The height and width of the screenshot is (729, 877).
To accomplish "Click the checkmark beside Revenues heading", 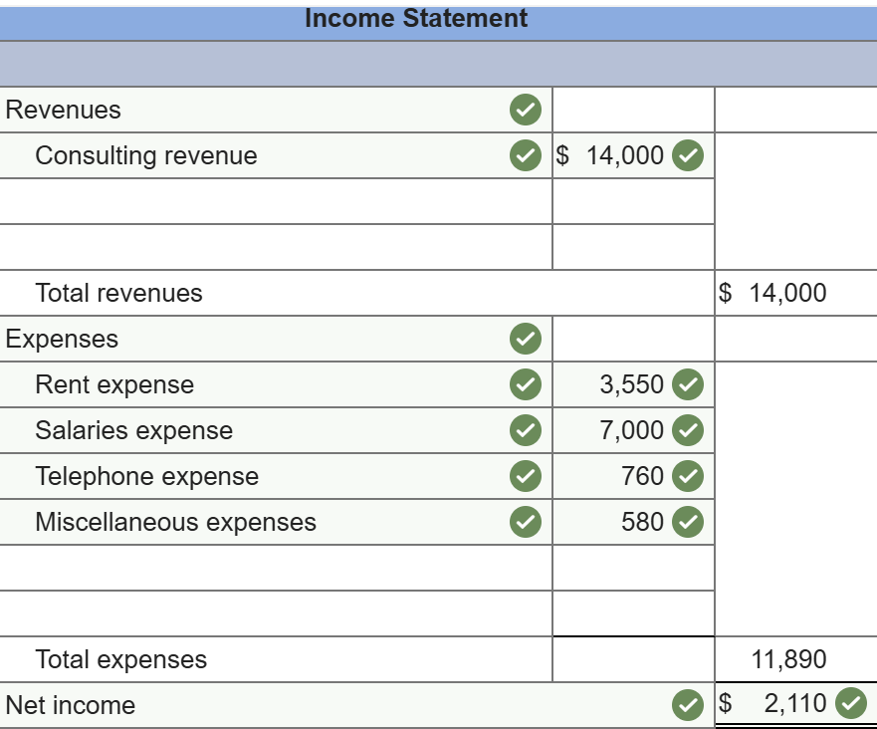I will point(528,110).
